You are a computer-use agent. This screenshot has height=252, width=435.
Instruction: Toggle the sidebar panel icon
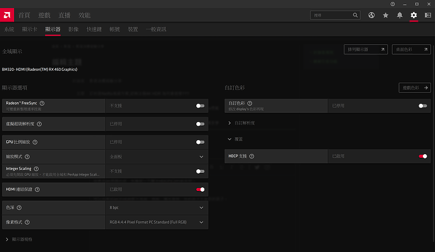pos(428,15)
